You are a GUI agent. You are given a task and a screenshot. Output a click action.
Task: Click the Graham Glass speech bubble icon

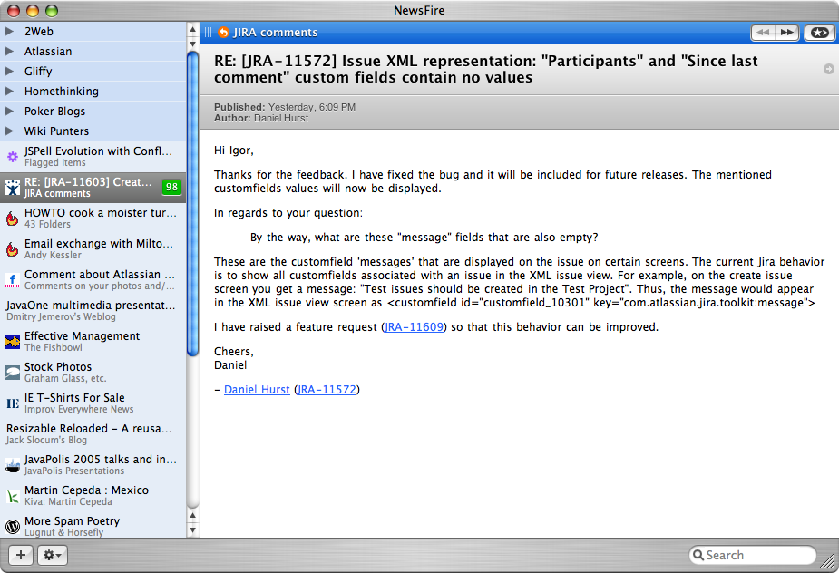13,373
